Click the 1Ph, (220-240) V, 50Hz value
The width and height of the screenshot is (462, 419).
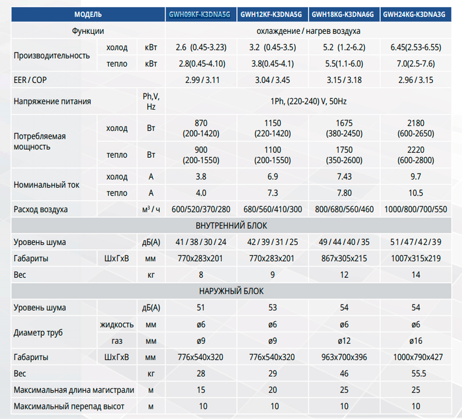click(308, 101)
